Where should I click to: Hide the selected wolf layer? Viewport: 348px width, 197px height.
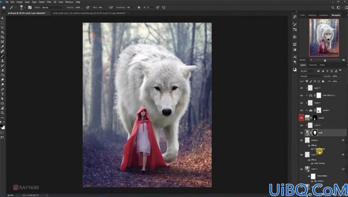point(302,133)
